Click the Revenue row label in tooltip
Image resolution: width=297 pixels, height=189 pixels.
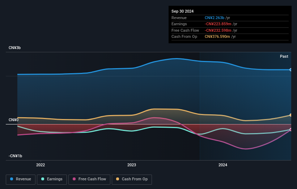pyautogui.click(x=179, y=18)
